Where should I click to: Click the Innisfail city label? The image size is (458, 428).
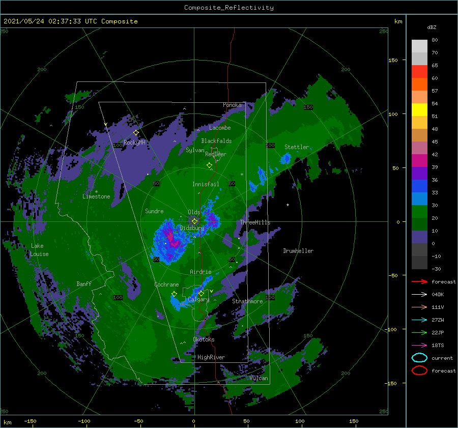coord(206,184)
